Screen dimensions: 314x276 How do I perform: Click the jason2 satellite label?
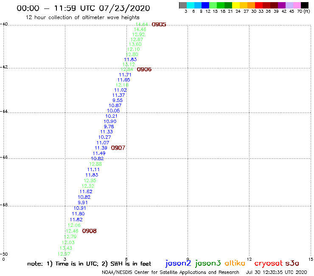point(178,263)
